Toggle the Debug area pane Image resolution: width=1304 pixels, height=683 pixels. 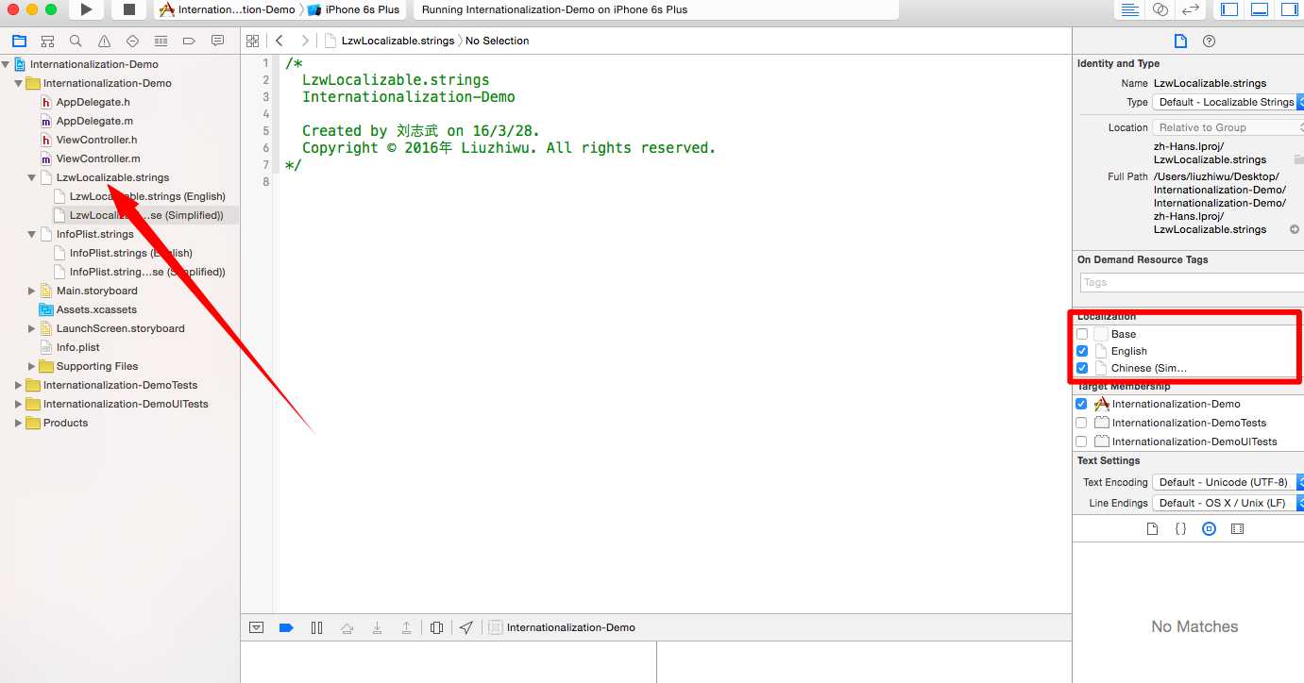1259,9
